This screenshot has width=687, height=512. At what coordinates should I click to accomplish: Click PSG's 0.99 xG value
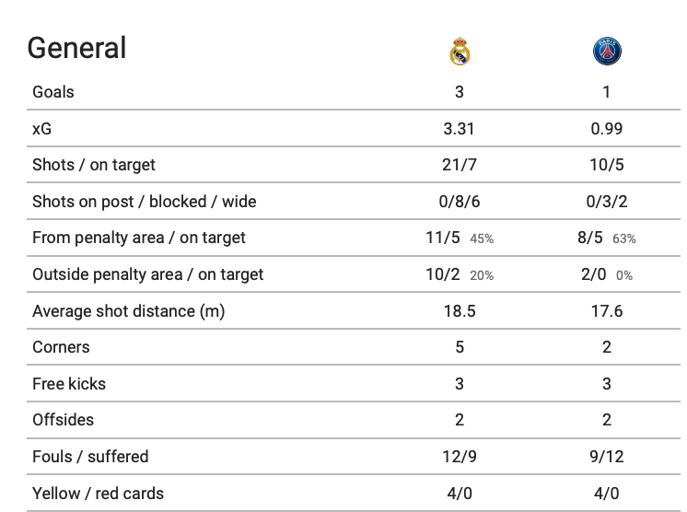point(607,129)
